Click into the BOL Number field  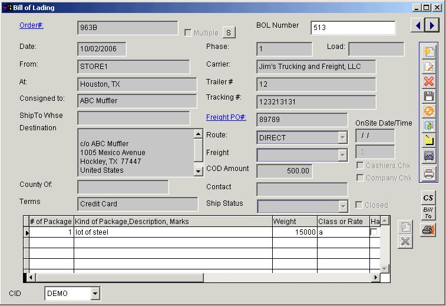353,28
